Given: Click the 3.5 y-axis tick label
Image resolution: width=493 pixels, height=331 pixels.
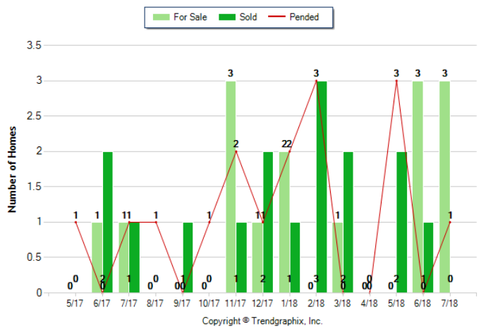Looking at the screenshot, I should coord(35,46).
